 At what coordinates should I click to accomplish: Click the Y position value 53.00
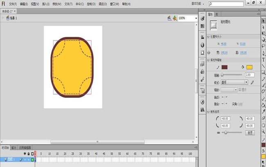[x=243, y=44]
